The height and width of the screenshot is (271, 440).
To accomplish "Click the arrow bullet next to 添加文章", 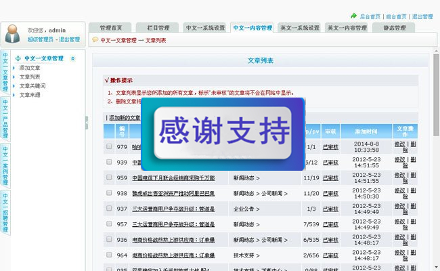I will point(14,68).
